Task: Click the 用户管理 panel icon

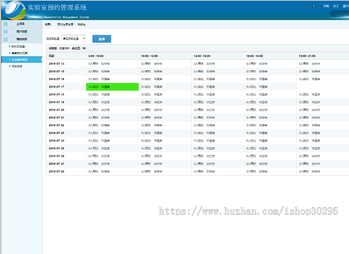Action: pos(5,31)
